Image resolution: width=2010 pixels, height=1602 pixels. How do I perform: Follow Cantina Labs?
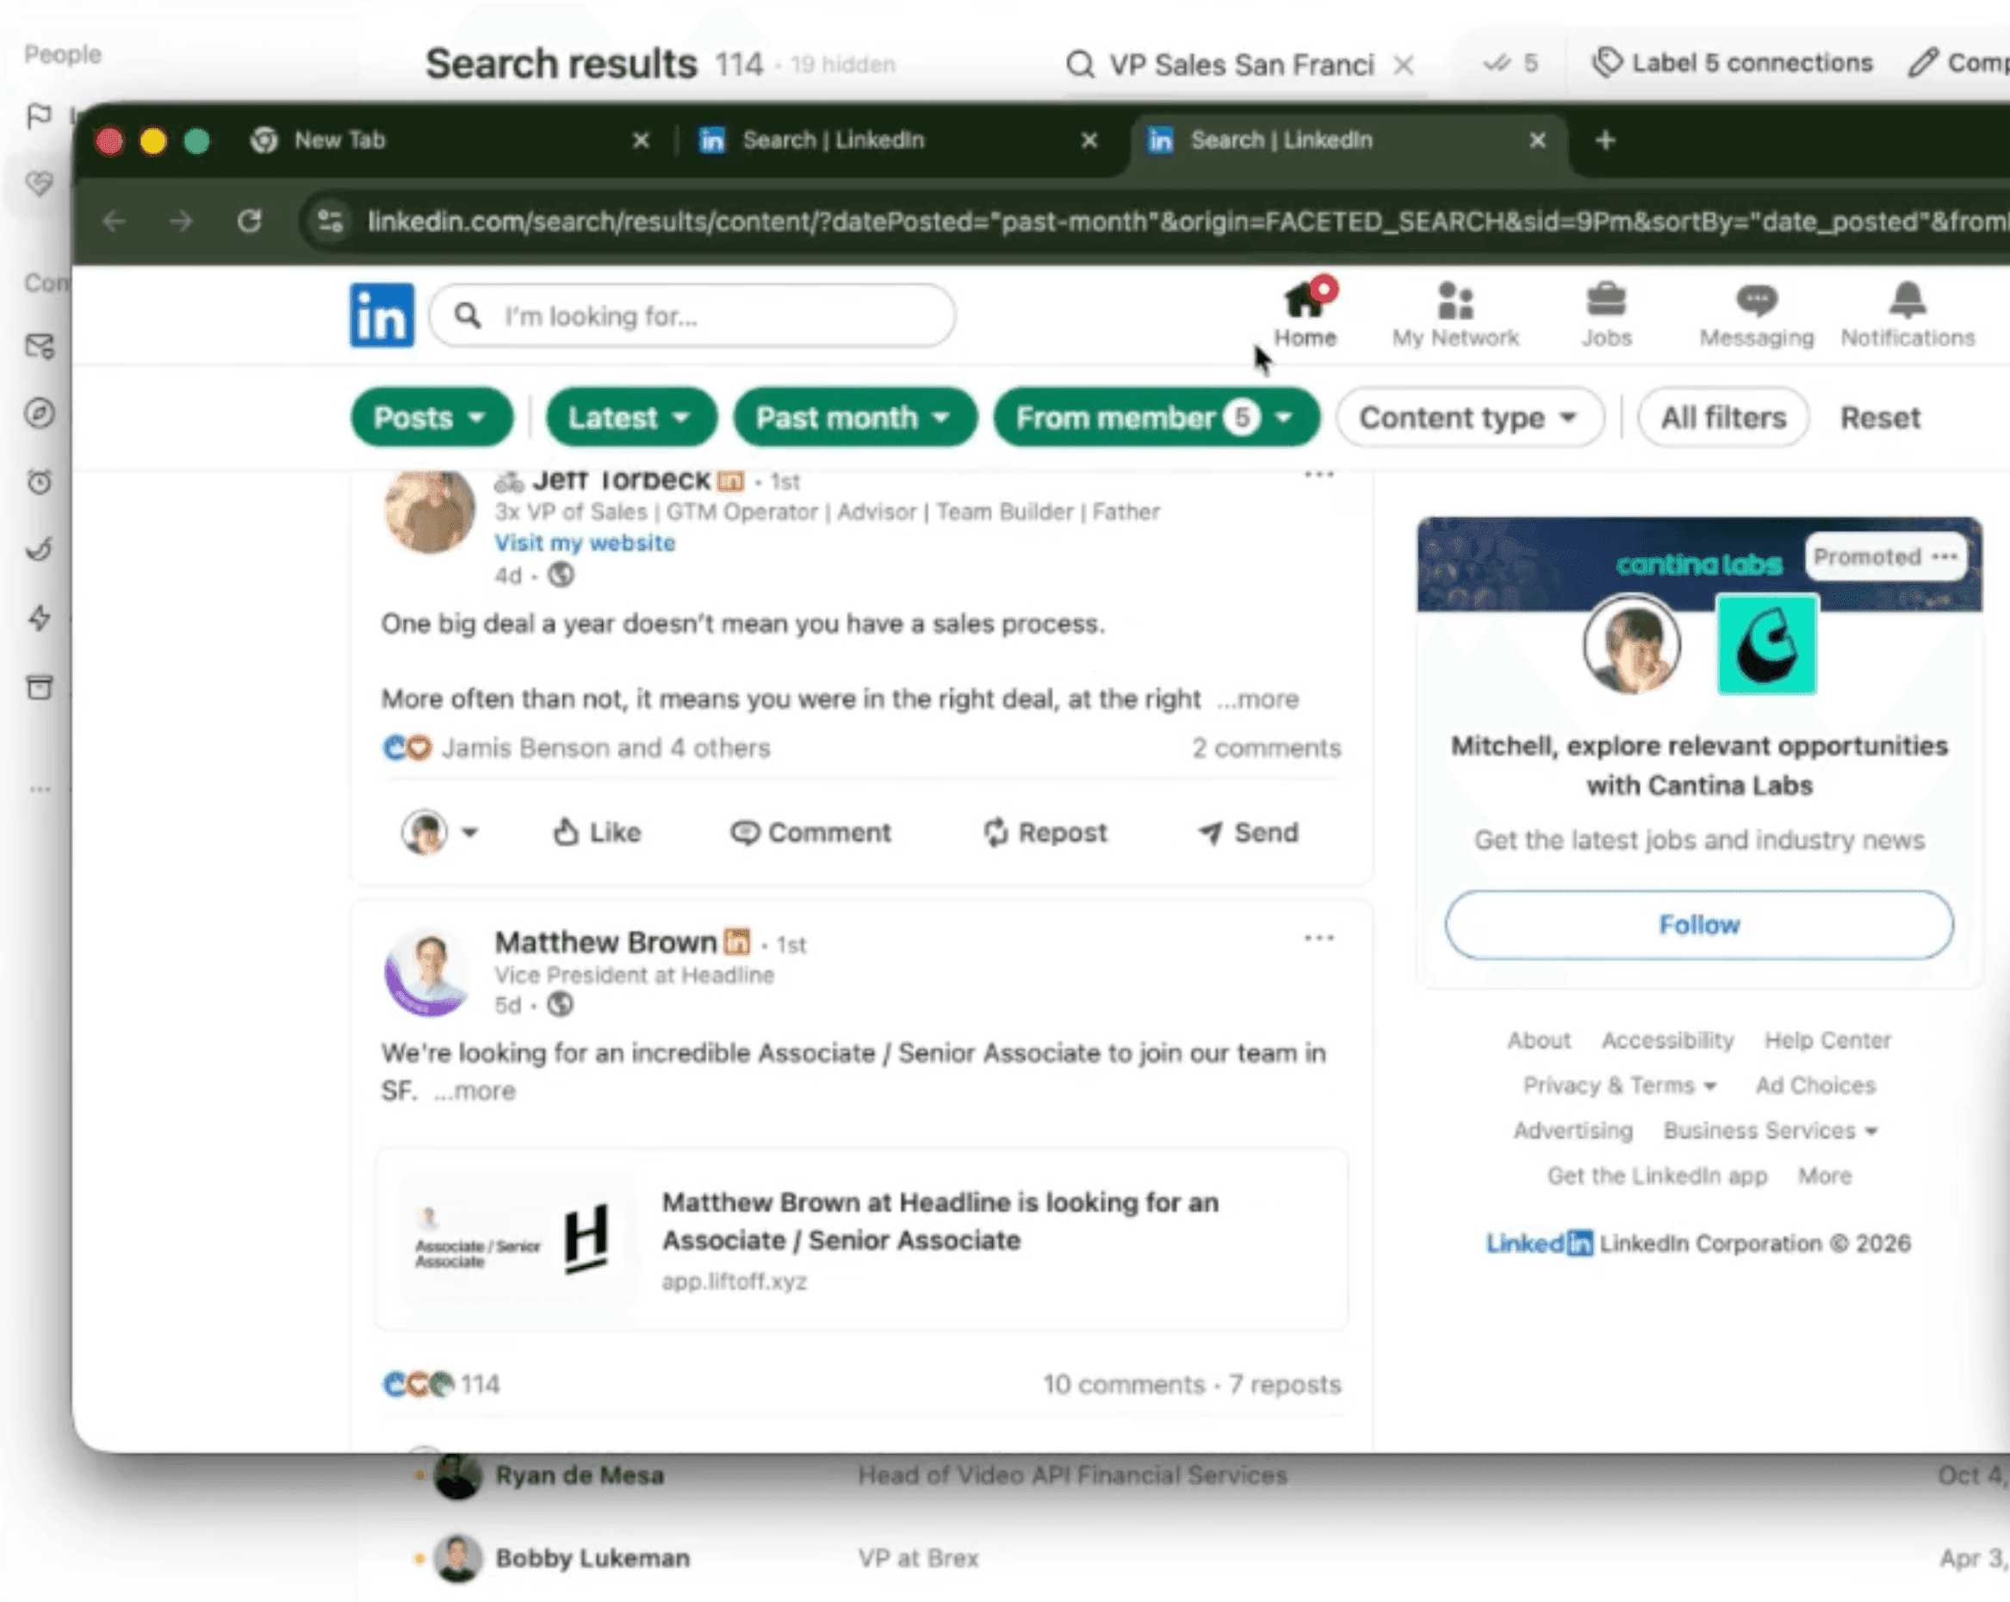1697,924
